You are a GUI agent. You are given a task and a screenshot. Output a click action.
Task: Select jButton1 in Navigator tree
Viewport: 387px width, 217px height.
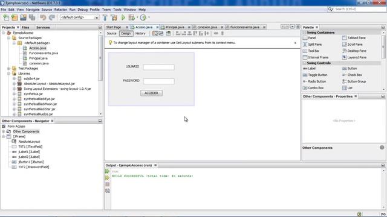tap(31, 162)
